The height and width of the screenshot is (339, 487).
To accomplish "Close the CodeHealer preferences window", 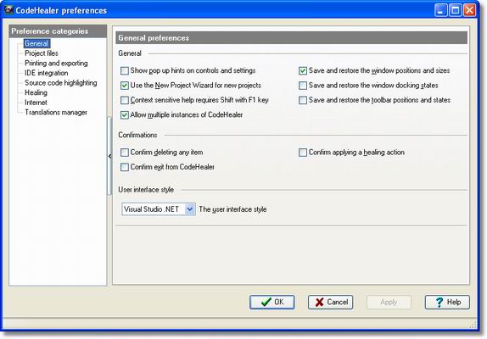I will (x=470, y=10).
